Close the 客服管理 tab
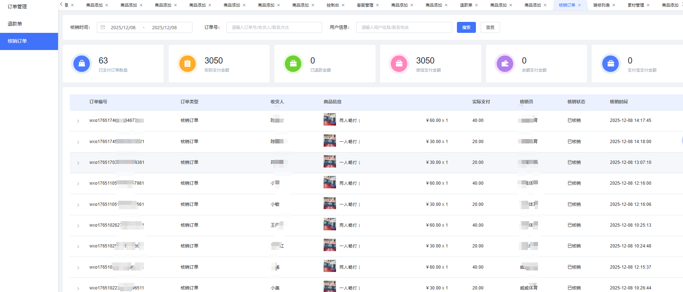Viewport: 683px width, 292px height. pos(377,5)
